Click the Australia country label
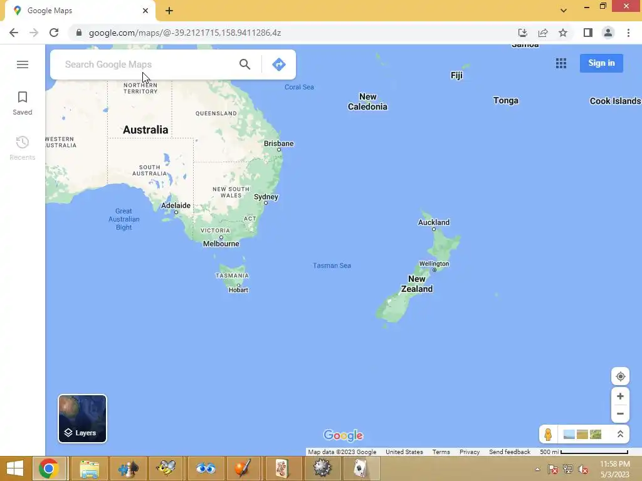The height and width of the screenshot is (481, 642). (145, 130)
